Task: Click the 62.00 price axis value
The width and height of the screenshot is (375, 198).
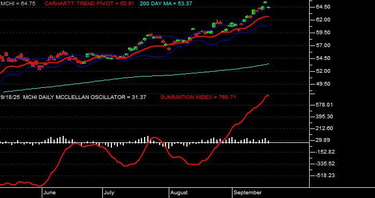Action: pos(324,20)
